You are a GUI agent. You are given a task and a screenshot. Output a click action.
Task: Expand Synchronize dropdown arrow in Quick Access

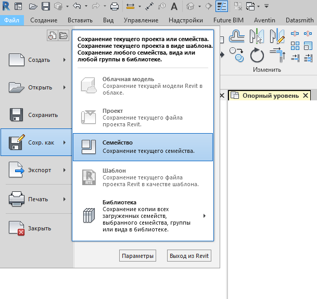[x=67, y=6]
